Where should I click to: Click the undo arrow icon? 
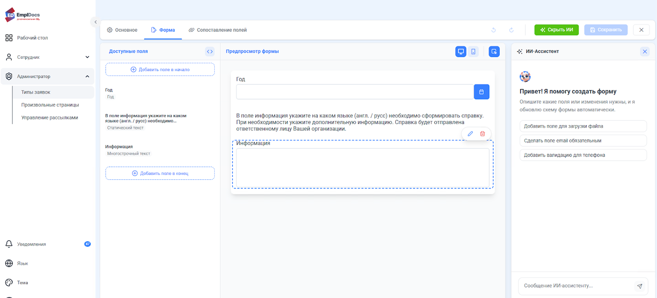click(x=493, y=30)
